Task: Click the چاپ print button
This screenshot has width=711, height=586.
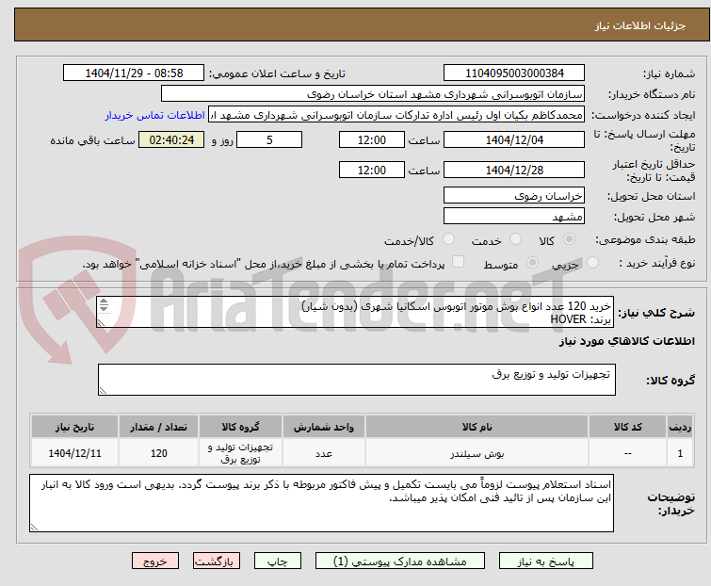Action: point(278,562)
